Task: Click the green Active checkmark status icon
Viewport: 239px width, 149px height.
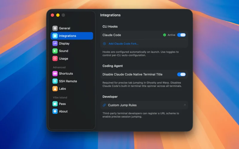Action: [x=165, y=35]
